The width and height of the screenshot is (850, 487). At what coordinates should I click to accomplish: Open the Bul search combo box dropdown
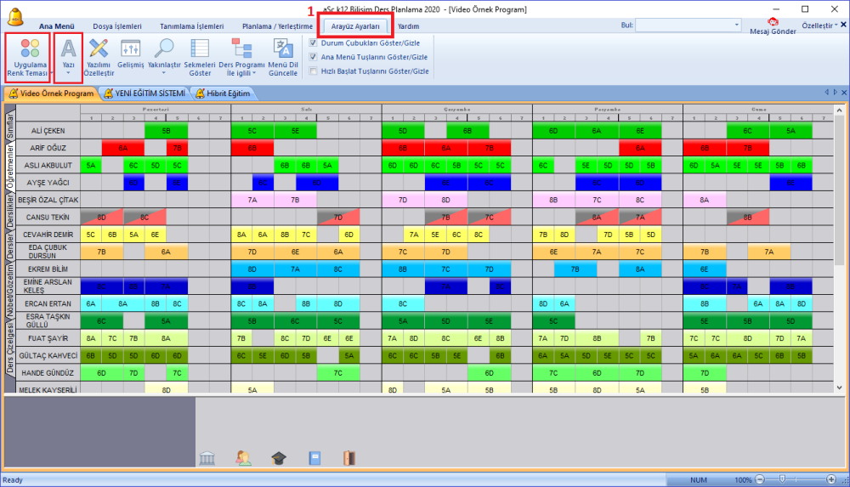(736, 25)
